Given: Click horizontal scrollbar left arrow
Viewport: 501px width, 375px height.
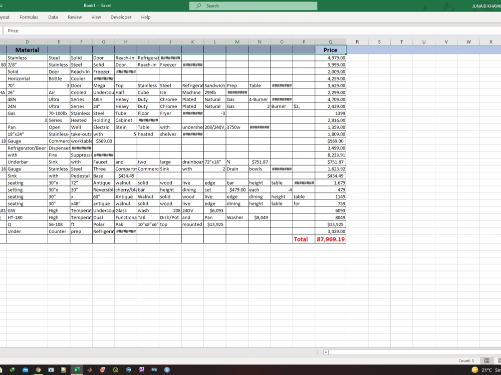Looking at the screenshot, I should point(326,352).
